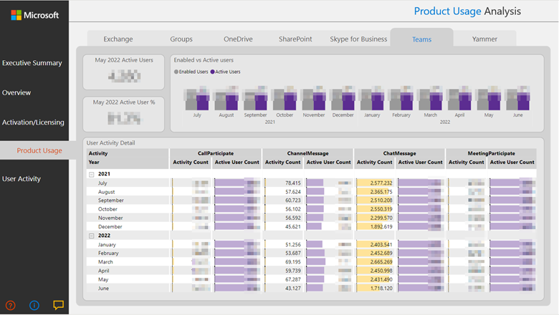Select the August row label
559x315 pixels.
106,192
